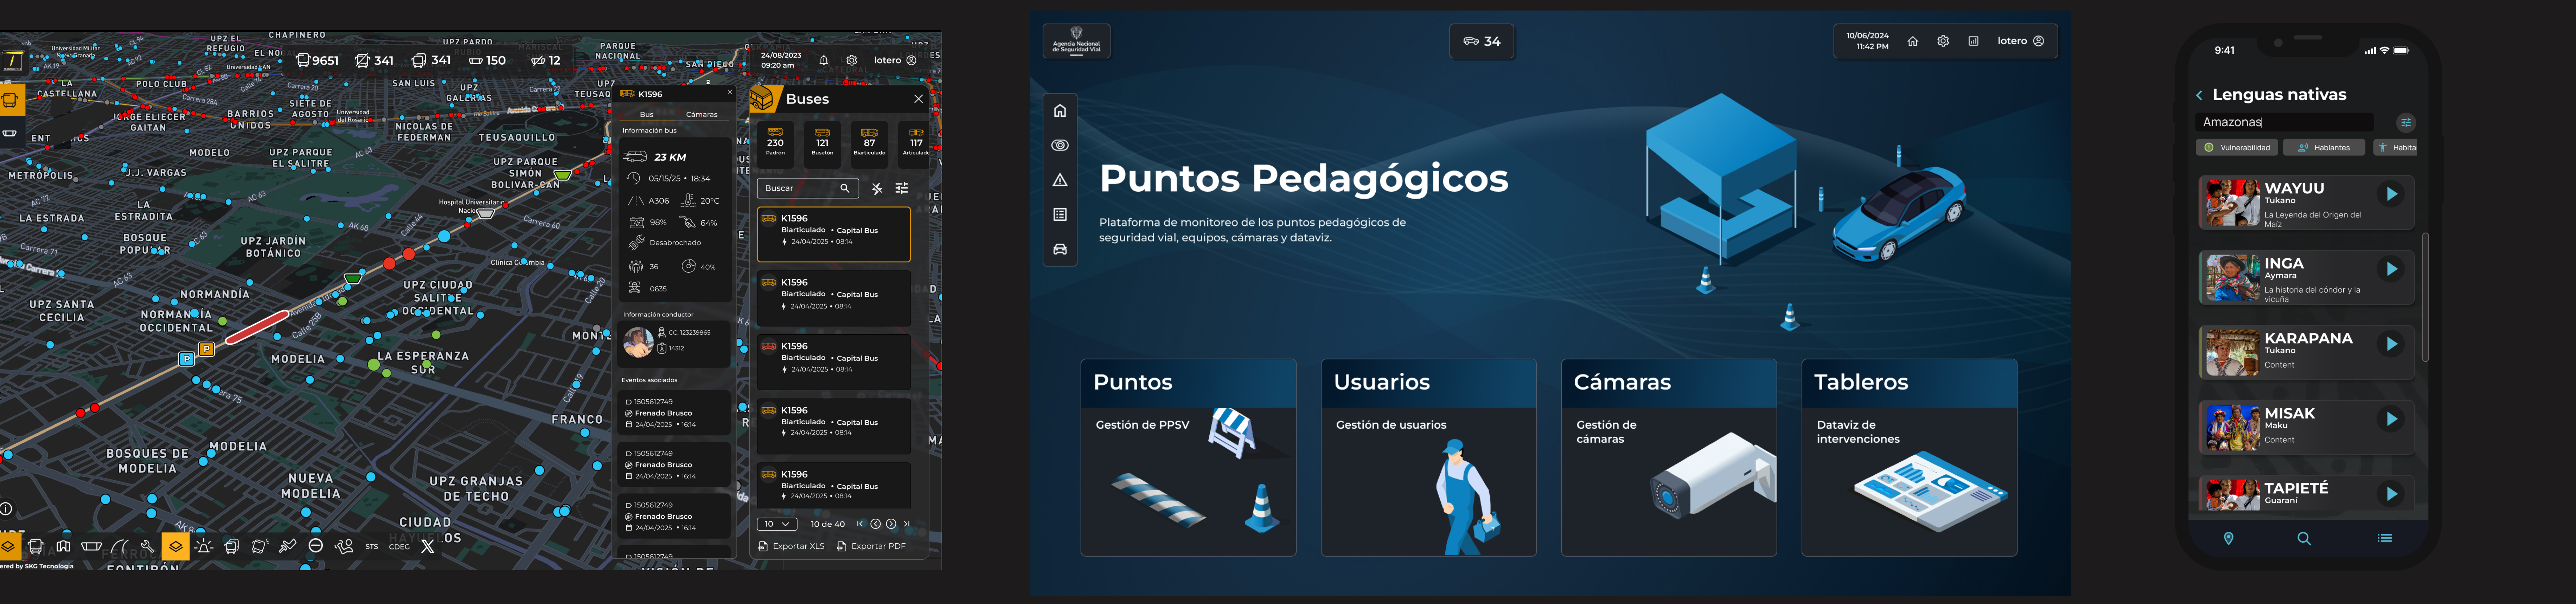
Task: Go back from Lenguas nativas in the phone app
Action: (2199, 95)
